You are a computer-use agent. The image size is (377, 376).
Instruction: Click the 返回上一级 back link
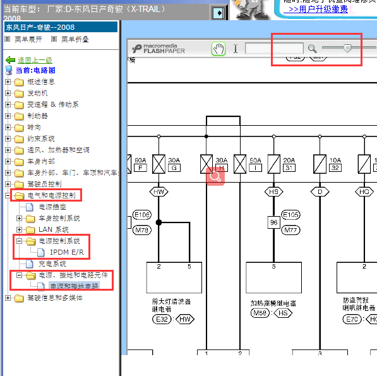point(35,60)
